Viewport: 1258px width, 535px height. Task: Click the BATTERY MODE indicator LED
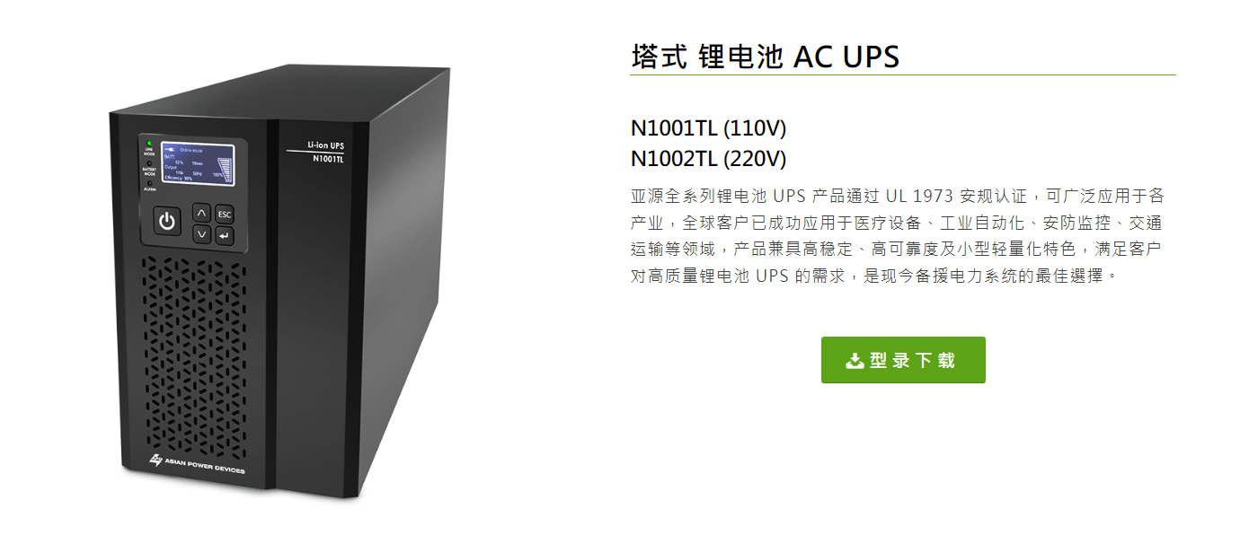point(149,163)
